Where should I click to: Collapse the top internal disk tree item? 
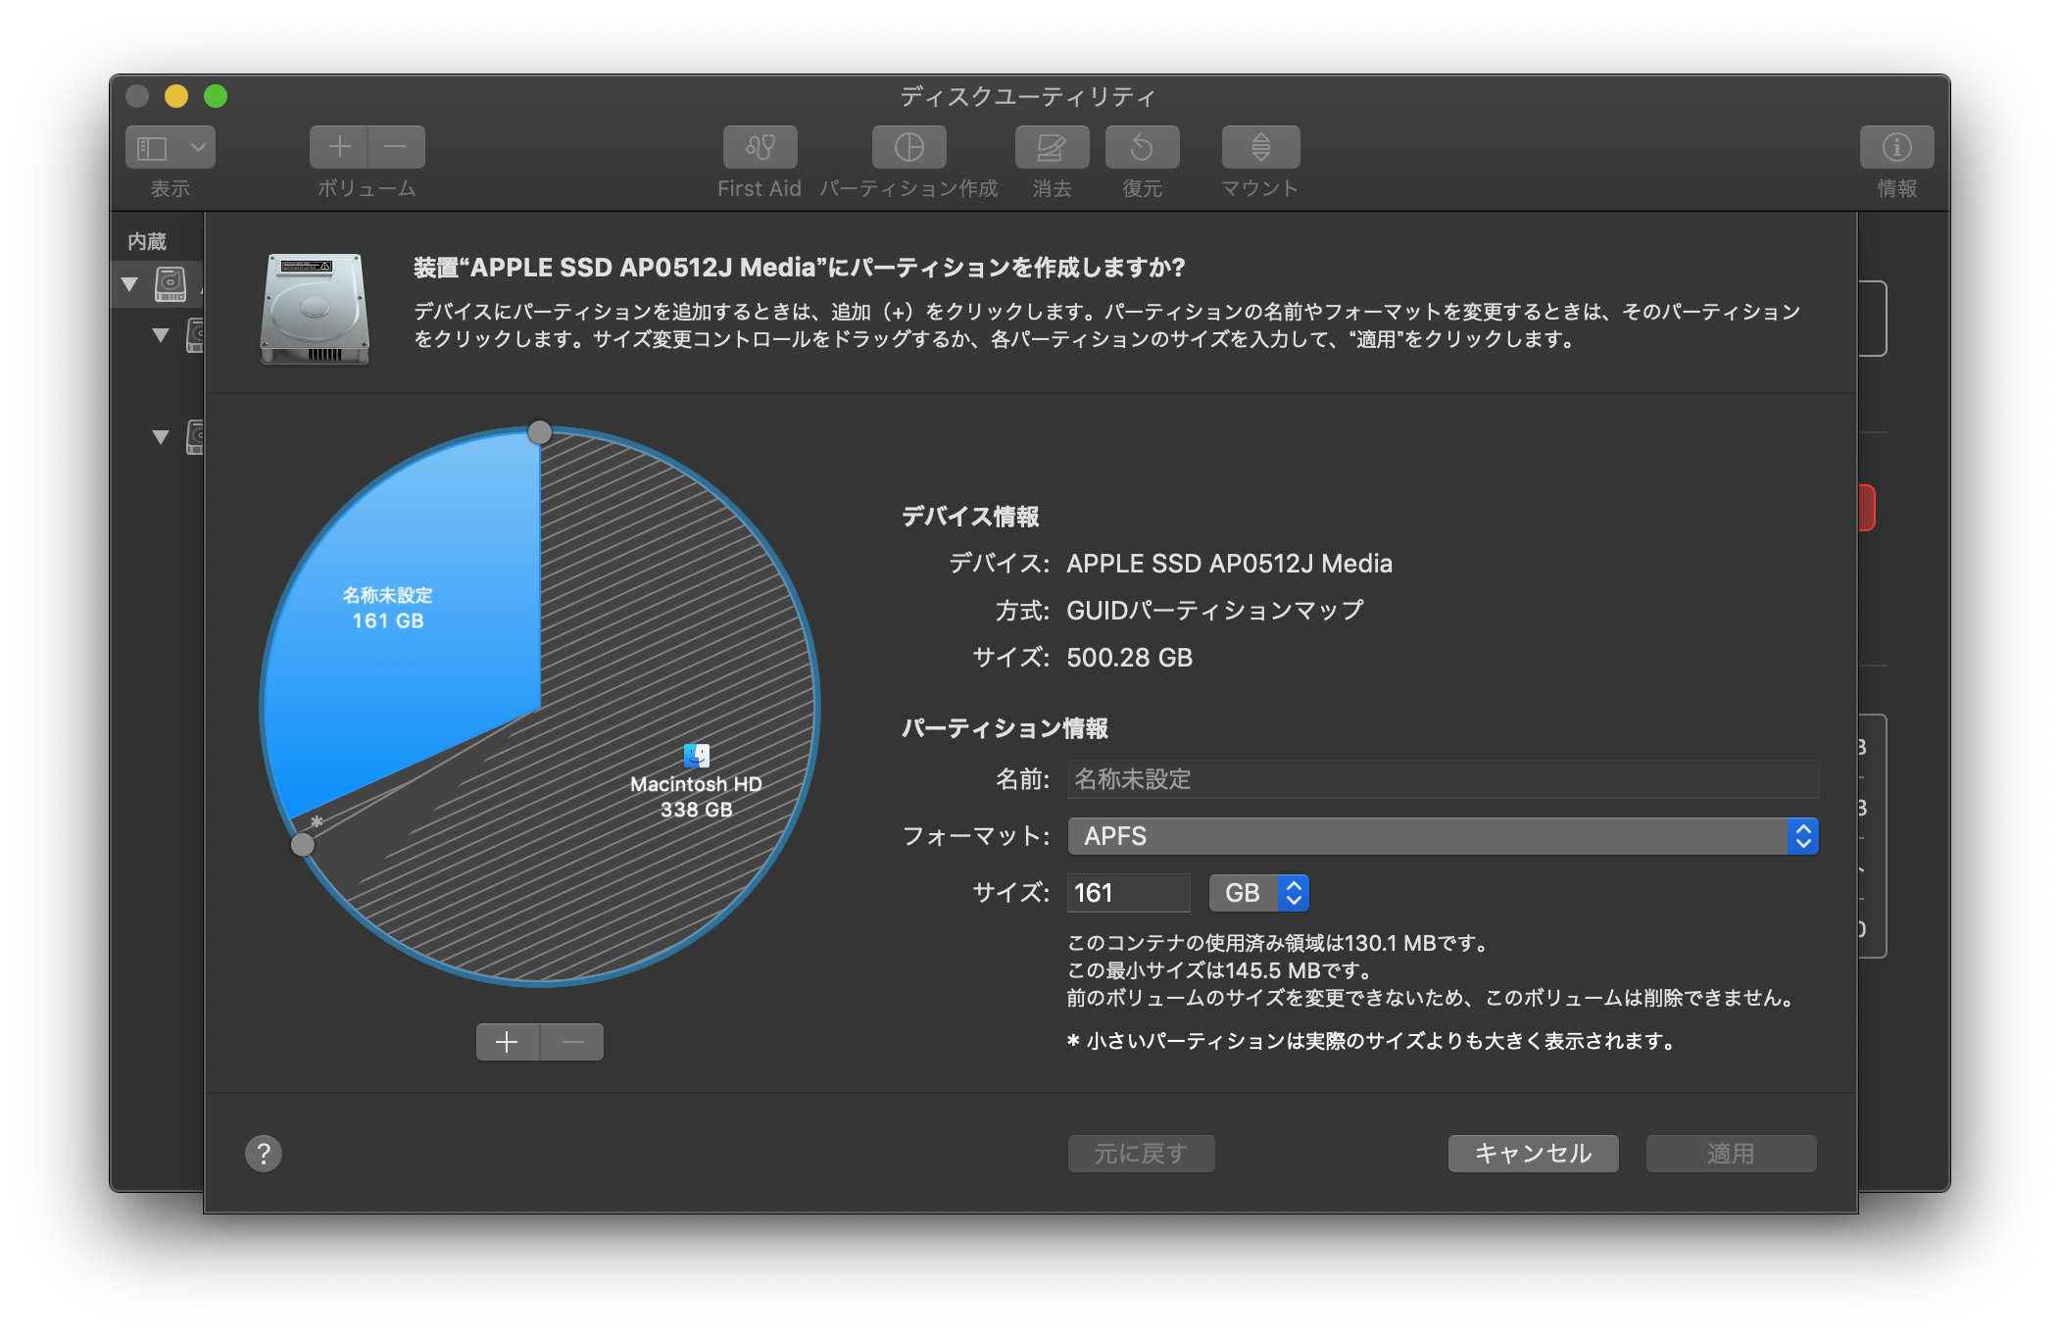point(129,285)
